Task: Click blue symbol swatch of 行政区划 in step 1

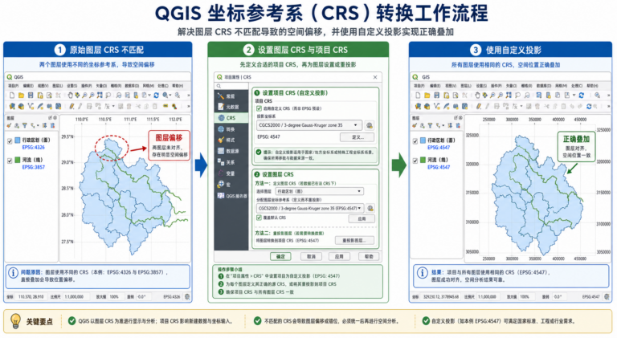Action: [x=18, y=140]
